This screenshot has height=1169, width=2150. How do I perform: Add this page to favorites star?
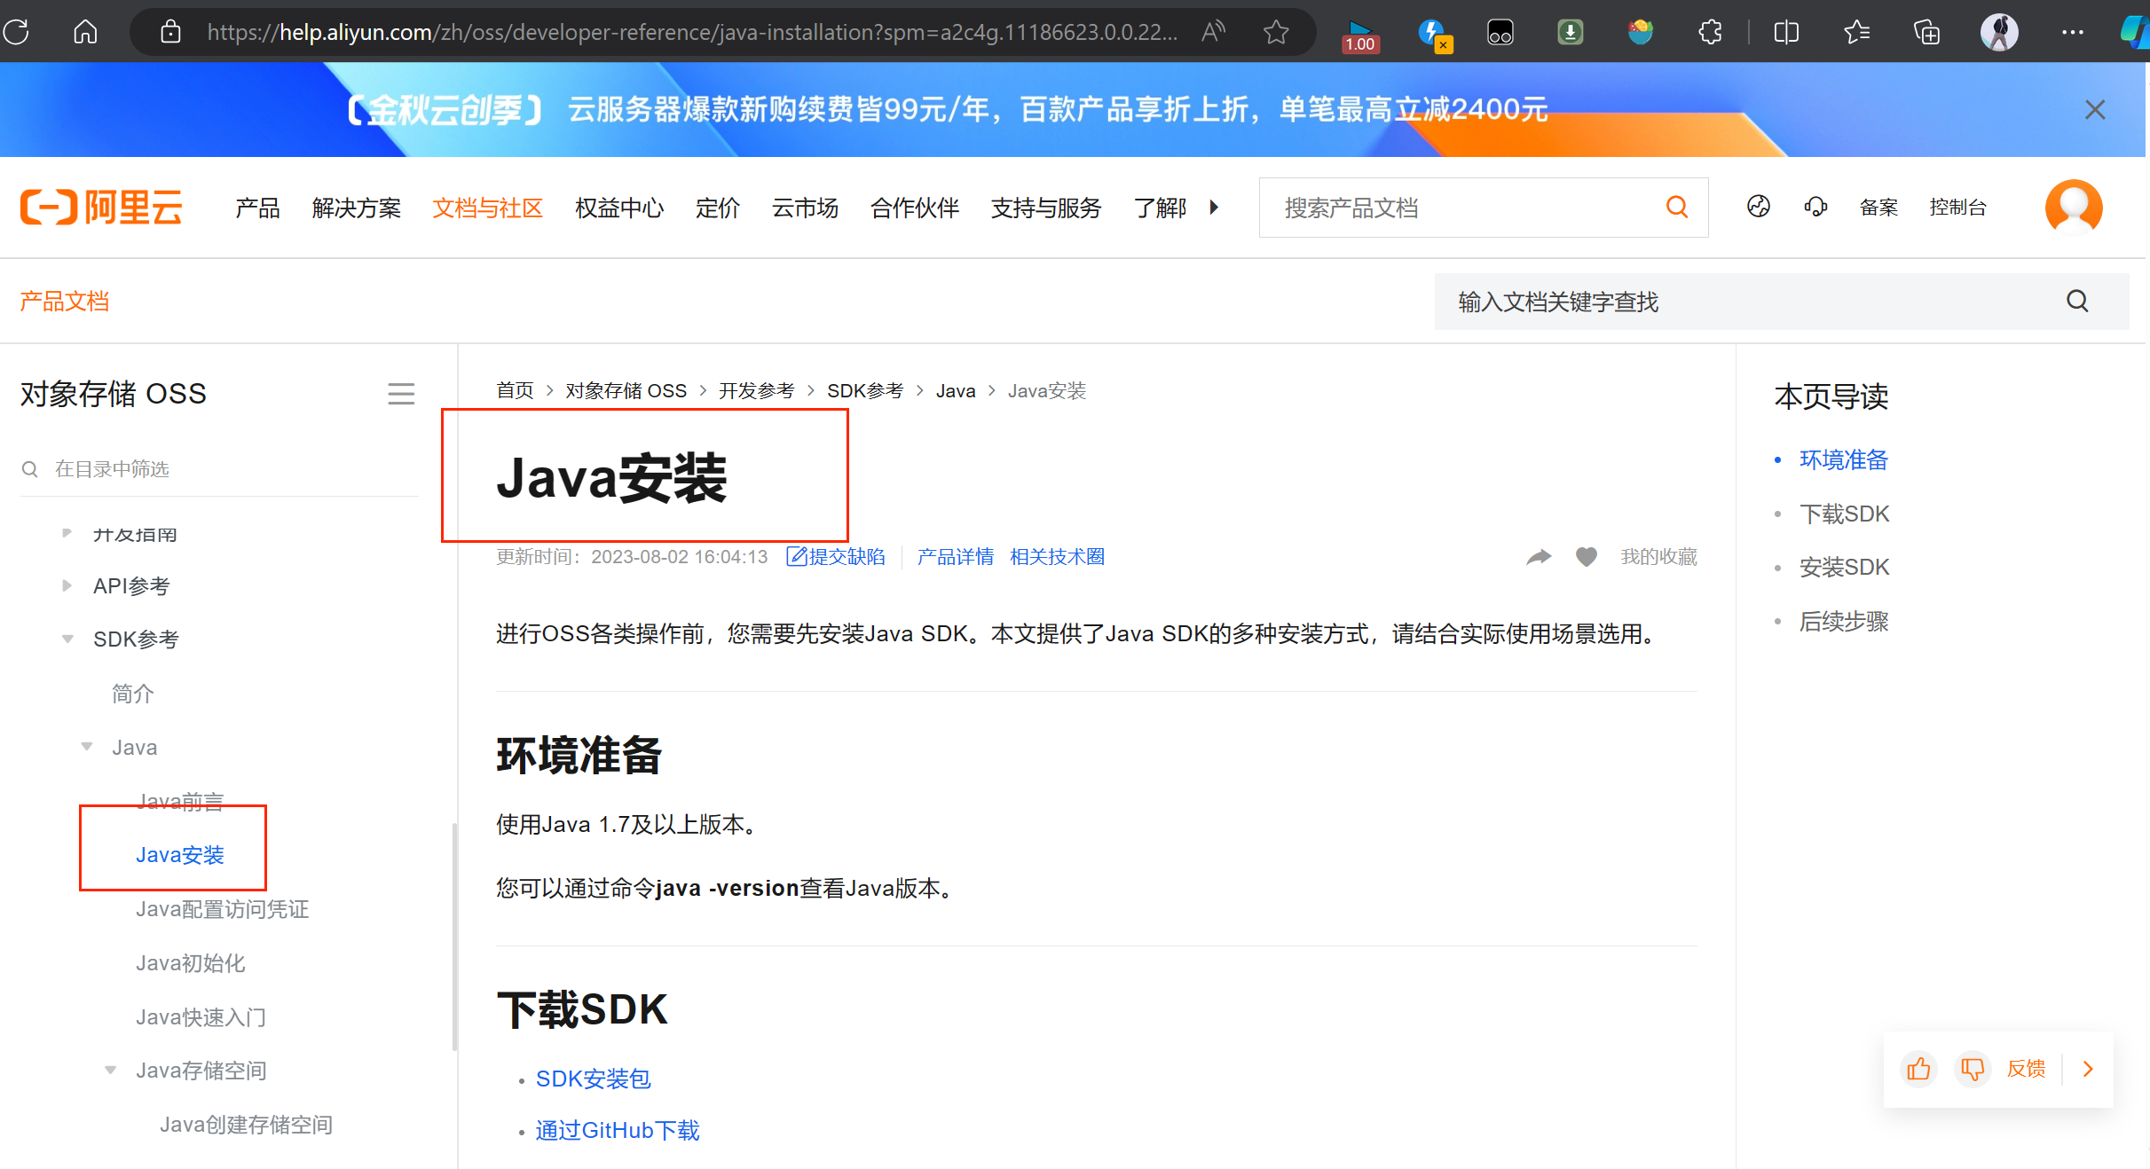pyautogui.click(x=1276, y=33)
